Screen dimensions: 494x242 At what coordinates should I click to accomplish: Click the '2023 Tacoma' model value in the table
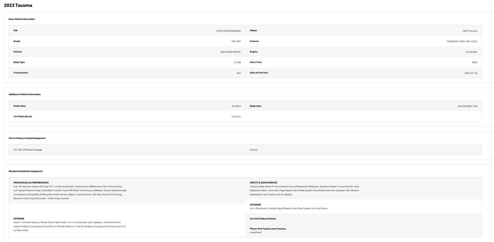coord(470,31)
